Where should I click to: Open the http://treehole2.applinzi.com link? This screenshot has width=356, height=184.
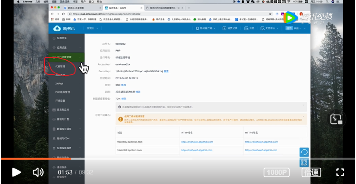pos(197,150)
